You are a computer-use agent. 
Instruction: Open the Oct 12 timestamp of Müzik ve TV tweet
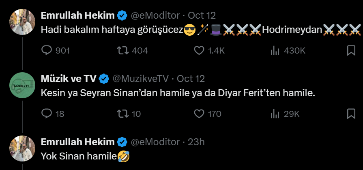coord(191,78)
